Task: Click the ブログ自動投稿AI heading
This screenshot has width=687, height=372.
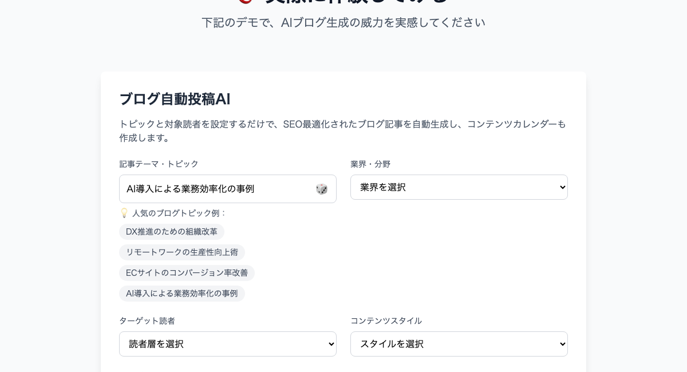Action: [x=175, y=99]
